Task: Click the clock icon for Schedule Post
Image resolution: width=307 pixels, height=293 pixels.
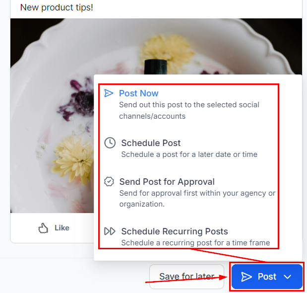Action: pyautogui.click(x=110, y=143)
